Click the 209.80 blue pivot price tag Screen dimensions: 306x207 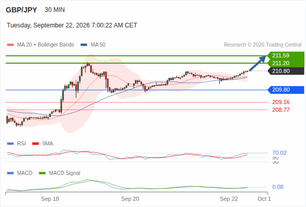coord(286,90)
